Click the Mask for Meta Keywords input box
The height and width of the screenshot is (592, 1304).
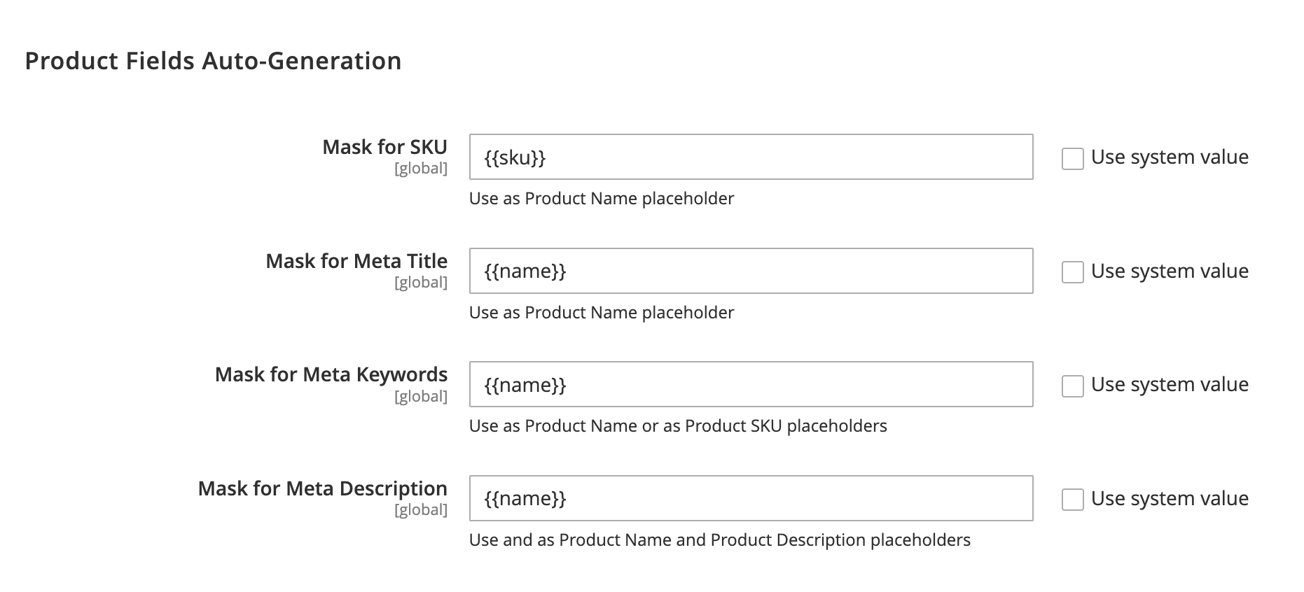(749, 384)
